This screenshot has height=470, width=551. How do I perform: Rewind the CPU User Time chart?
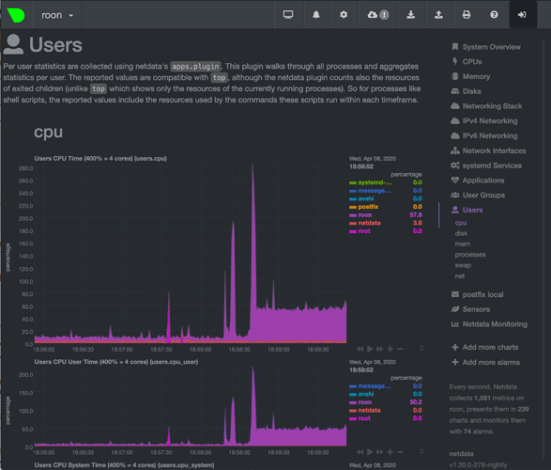tap(360, 452)
